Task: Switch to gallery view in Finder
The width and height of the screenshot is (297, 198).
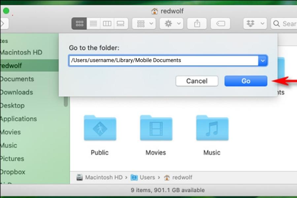Action: [121, 23]
